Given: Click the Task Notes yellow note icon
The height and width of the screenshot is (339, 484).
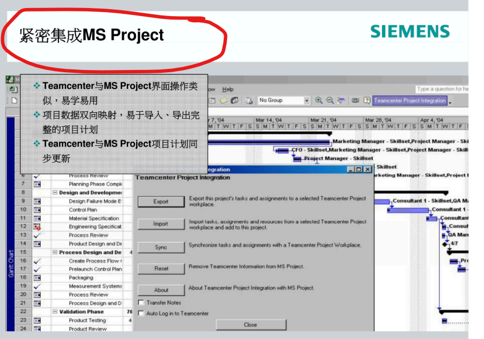Looking at the screenshot, I should [x=224, y=100].
